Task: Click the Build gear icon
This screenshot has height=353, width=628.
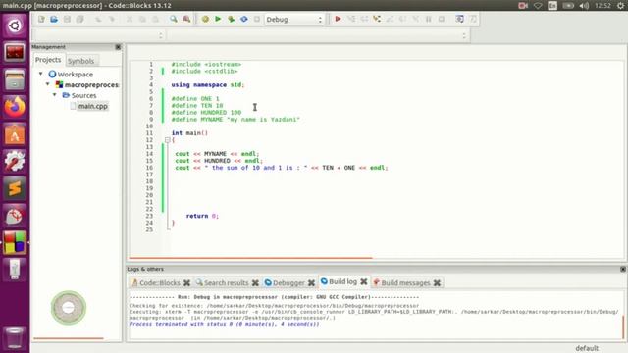Action: click(205, 19)
